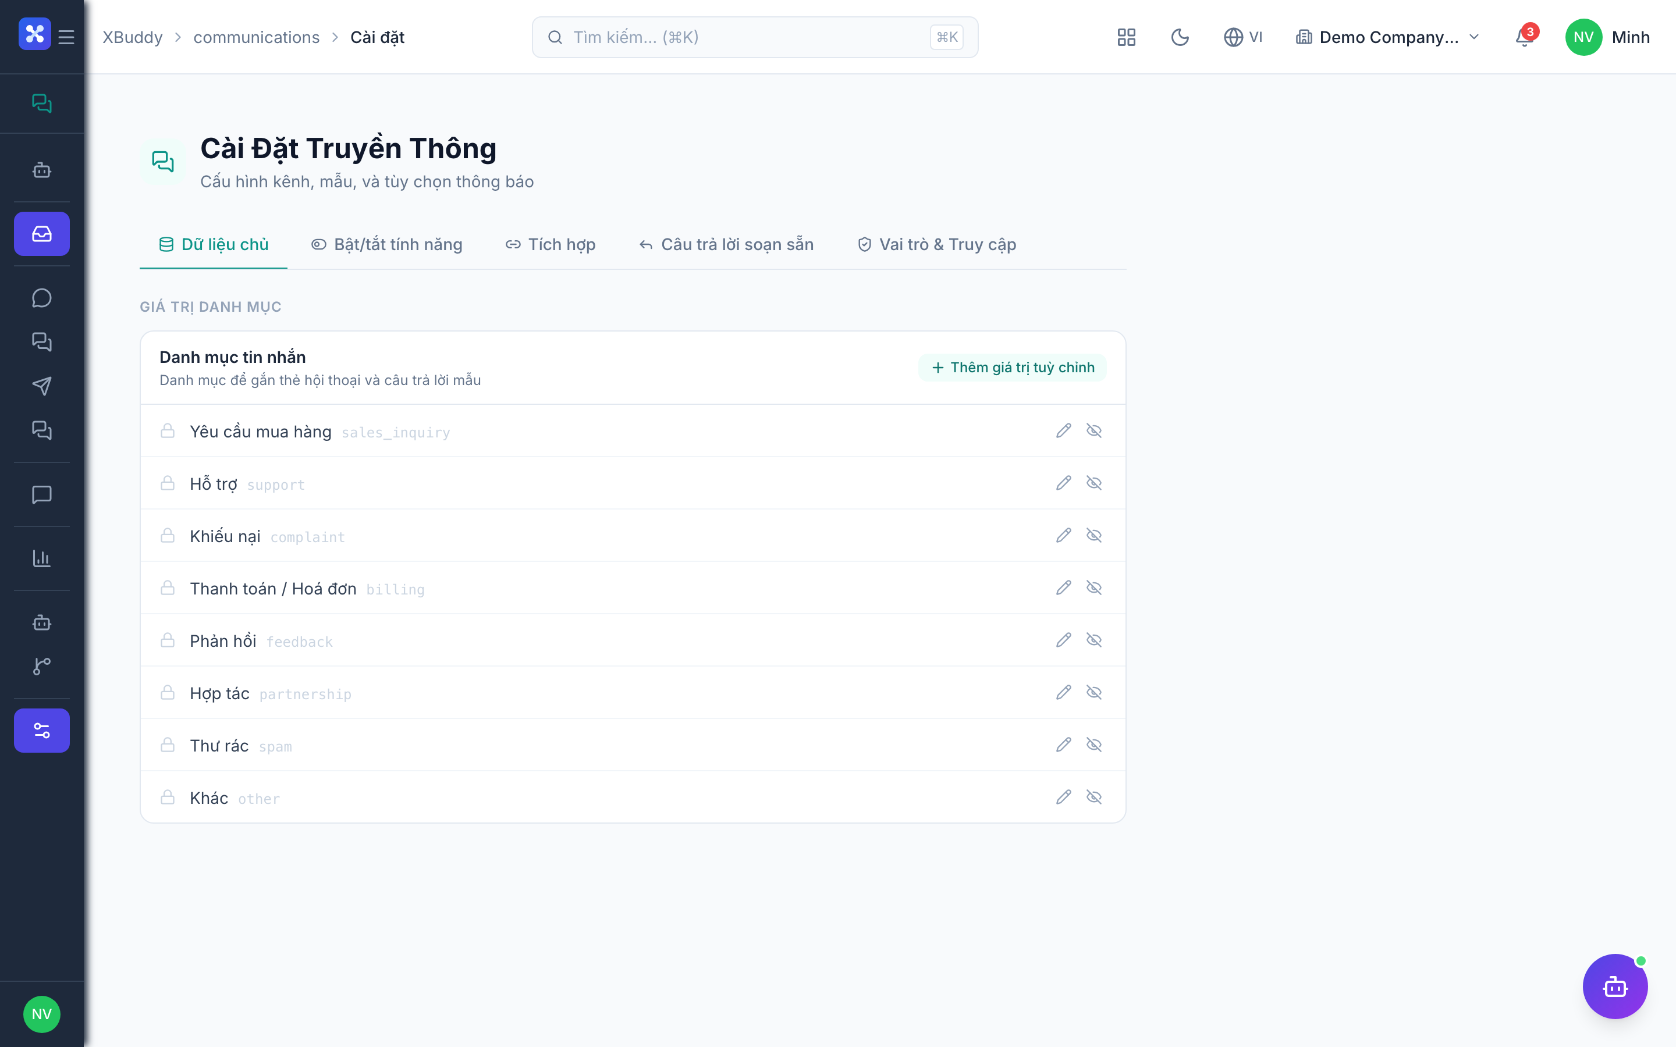Screen dimensions: 1676x1047
Task: Open the green communications icon in sidebar
Action: (x=41, y=103)
